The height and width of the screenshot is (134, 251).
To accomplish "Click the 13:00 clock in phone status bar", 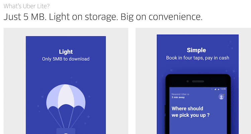I will (x=223, y=89).
